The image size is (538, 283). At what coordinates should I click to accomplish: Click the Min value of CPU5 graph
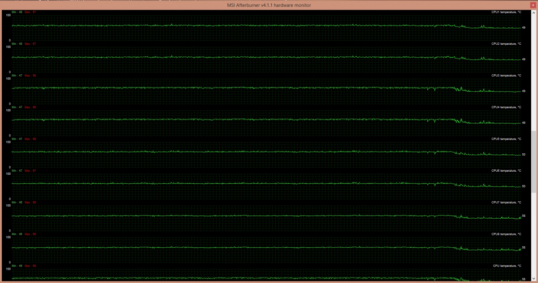click(x=17, y=139)
